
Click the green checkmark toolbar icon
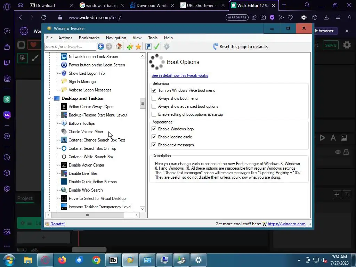click(x=156, y=47)
